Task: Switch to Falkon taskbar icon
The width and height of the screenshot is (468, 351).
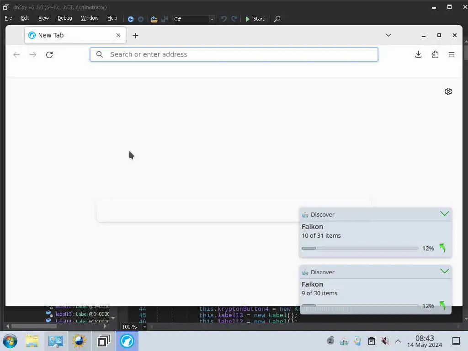Action: coord(127,341)
